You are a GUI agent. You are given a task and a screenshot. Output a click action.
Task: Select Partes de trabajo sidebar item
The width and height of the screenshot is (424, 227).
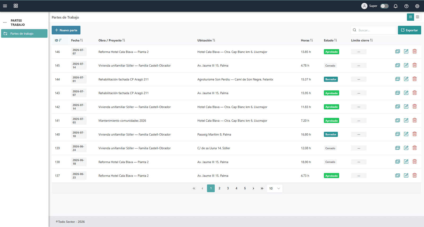click(x=24, y=34)
